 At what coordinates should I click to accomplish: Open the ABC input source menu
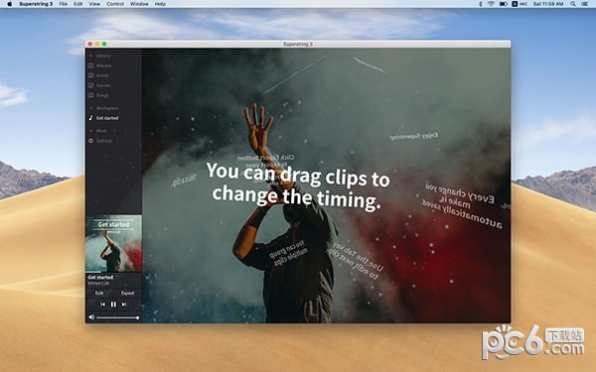520,4
